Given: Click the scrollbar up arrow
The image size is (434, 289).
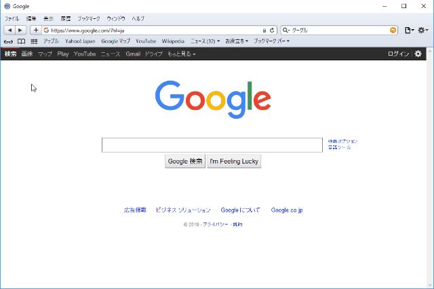Looking at the screenshot, I should pyautogui.click(x=430, y=51).
